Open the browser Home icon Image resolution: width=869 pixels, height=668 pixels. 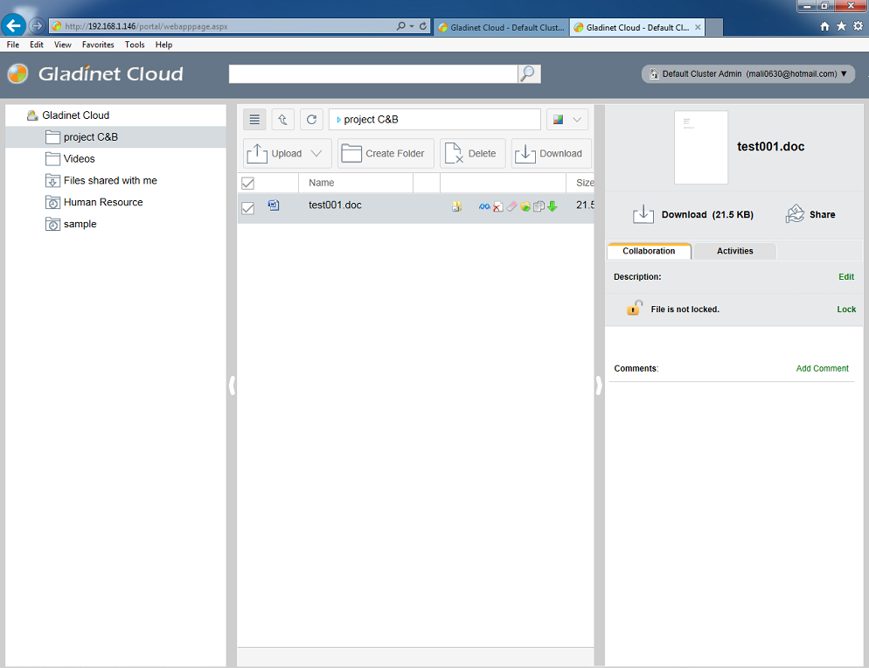(x=824, y=26)
